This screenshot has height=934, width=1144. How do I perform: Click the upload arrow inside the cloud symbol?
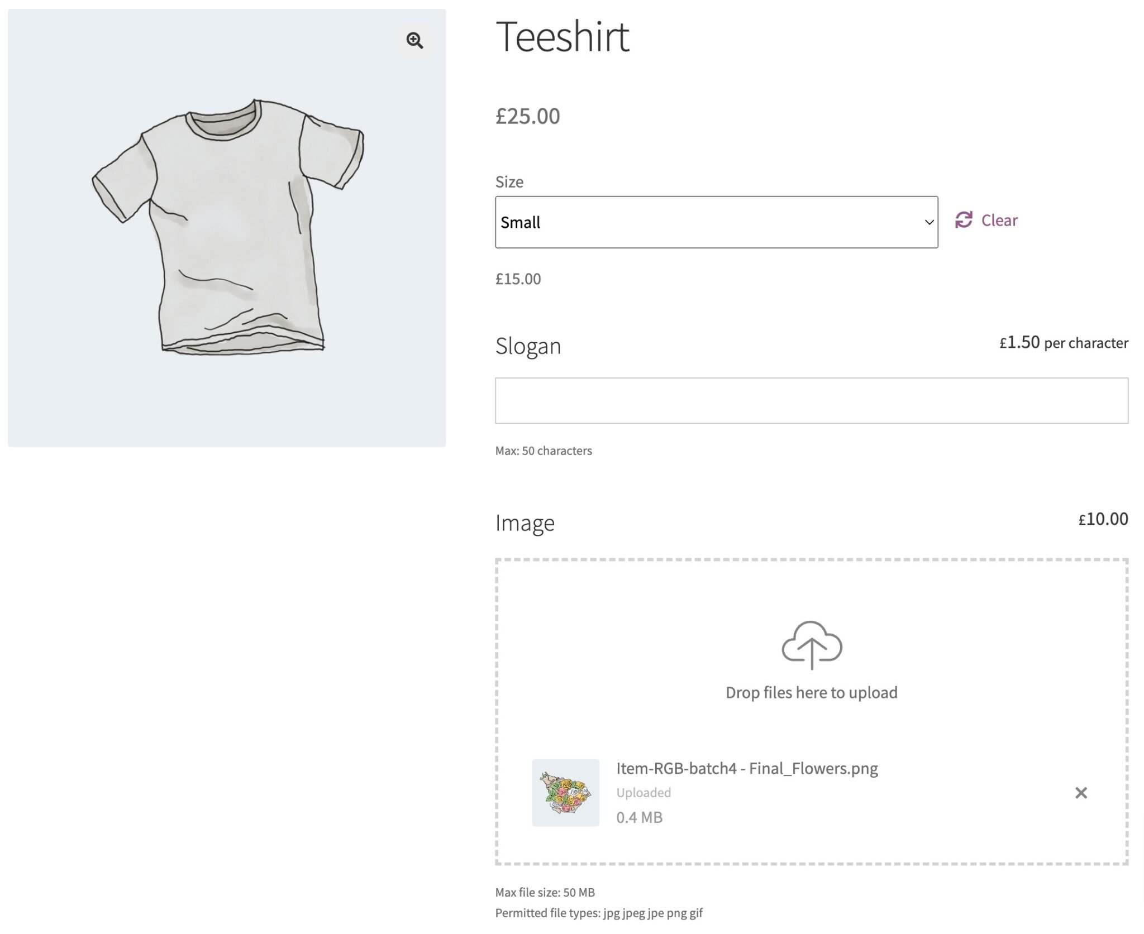(811, 653)
